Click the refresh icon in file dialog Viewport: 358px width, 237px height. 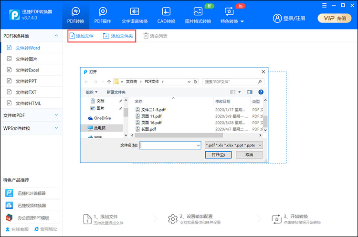[195, 82]
